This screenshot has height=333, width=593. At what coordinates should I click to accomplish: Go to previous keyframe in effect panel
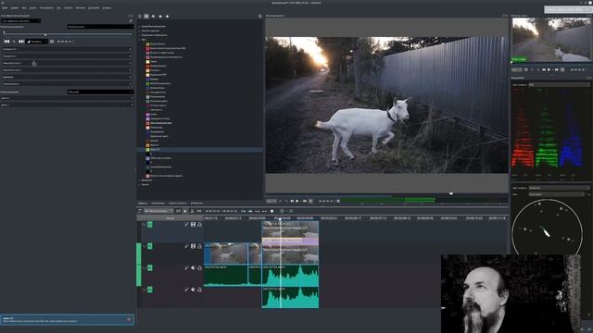[6, 42]
